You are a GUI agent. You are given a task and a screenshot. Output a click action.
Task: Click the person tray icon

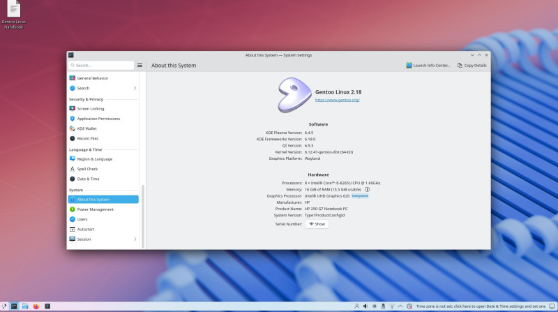click(x=356, y=306)
